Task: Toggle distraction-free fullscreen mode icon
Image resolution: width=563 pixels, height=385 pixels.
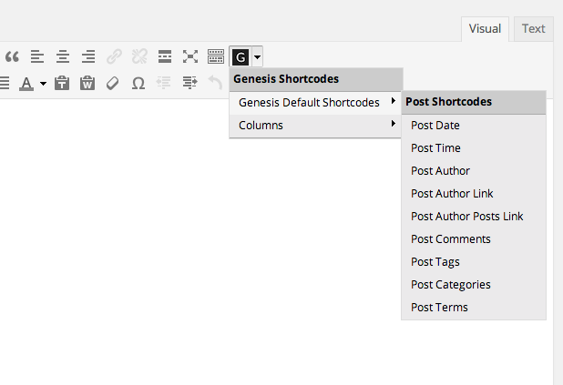Action: [x=190, y=56]
